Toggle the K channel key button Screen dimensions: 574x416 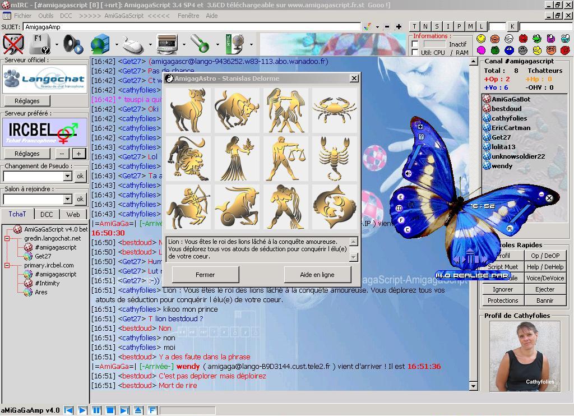point(512,26)
